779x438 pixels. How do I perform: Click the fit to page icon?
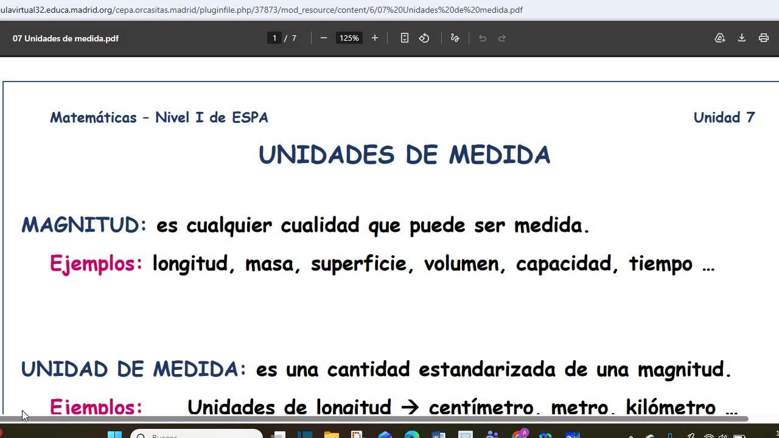[405, 38]
